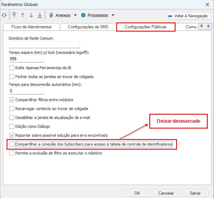Viewport: 214px width, 198px height.
Task: Check Permite a exclusão de filtro
Action: point(12,153)
